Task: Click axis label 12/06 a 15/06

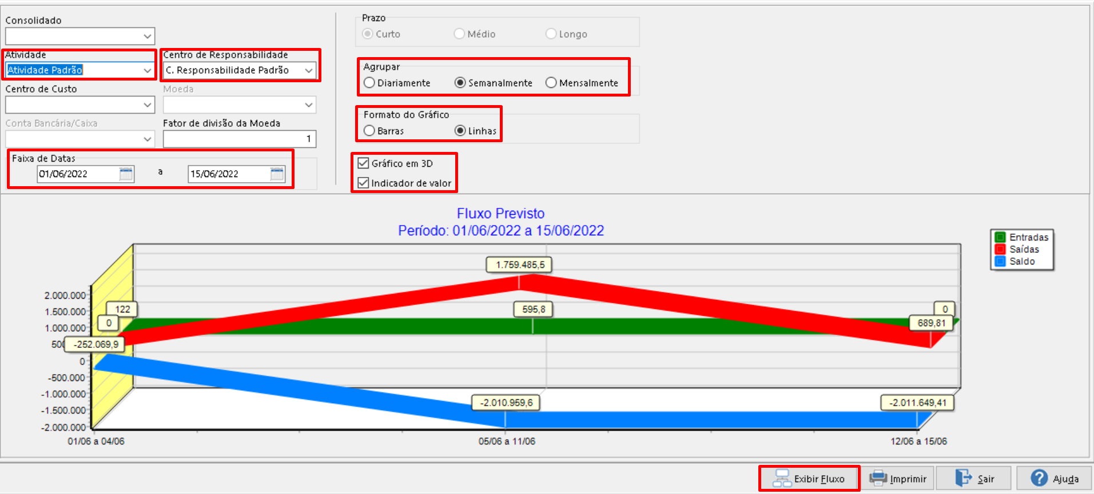Action: click(x=918, y=441)
